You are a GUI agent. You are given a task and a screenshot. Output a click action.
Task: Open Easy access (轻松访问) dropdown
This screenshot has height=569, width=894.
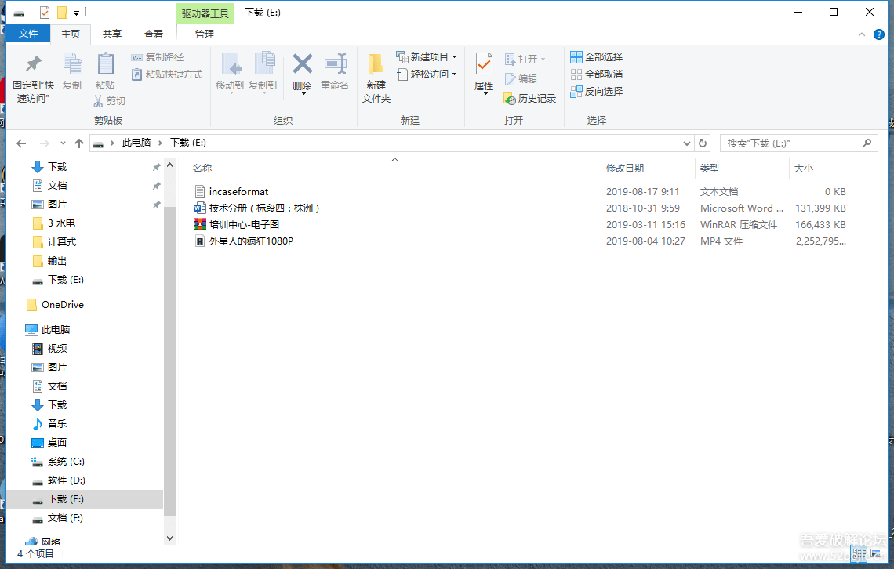(427, 74)
